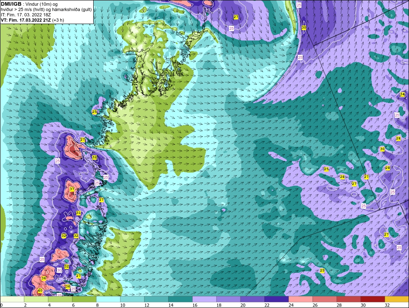This screenshot has width=409, height=308.
Task: Click the 0–2 m/s cream legend swatch
Action: [12, 299]
